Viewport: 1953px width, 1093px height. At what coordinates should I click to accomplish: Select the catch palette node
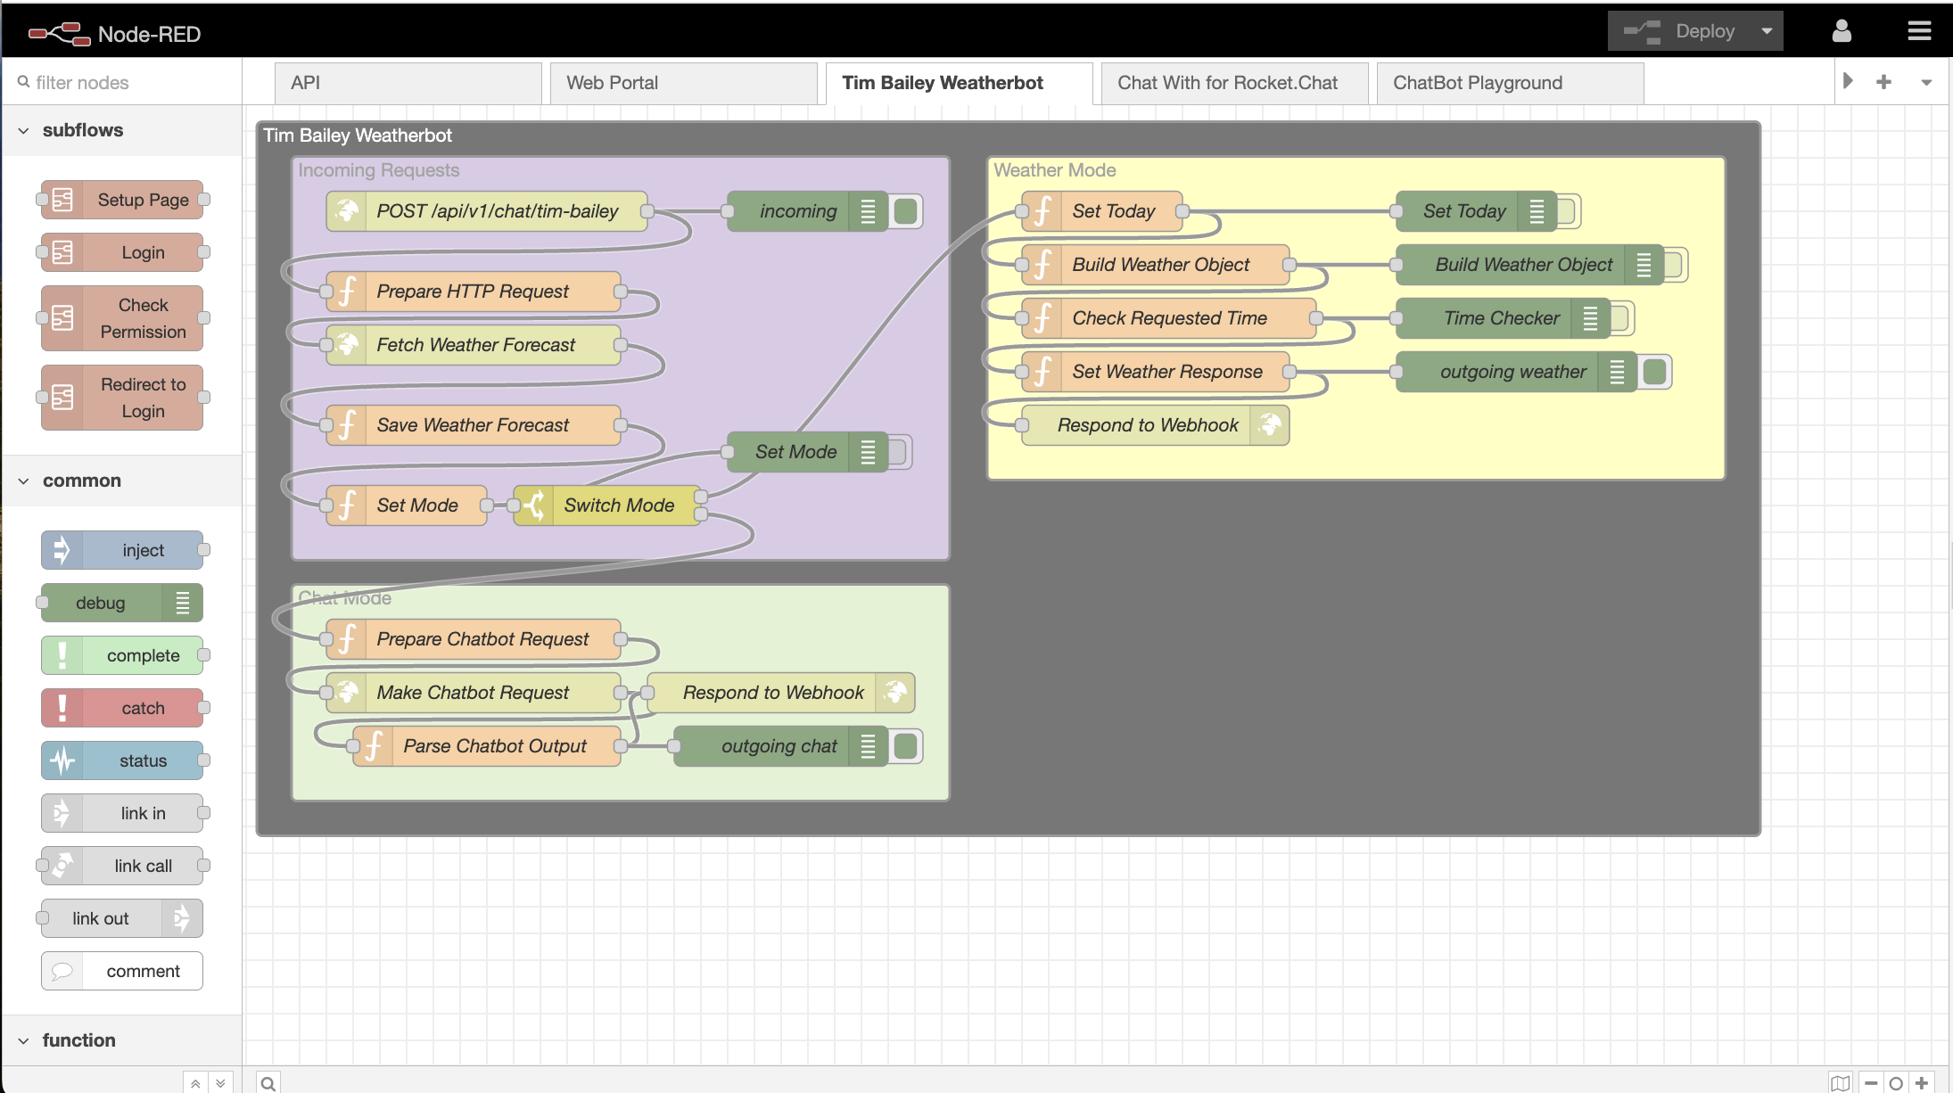coord(122,708)
